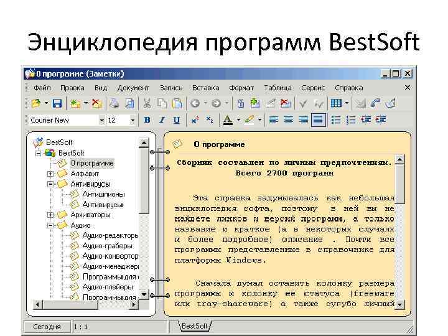This screenshot has height=336, width=448.
Task: Open the dropdown arrow beside the Open icon
Action: (46, 103)
